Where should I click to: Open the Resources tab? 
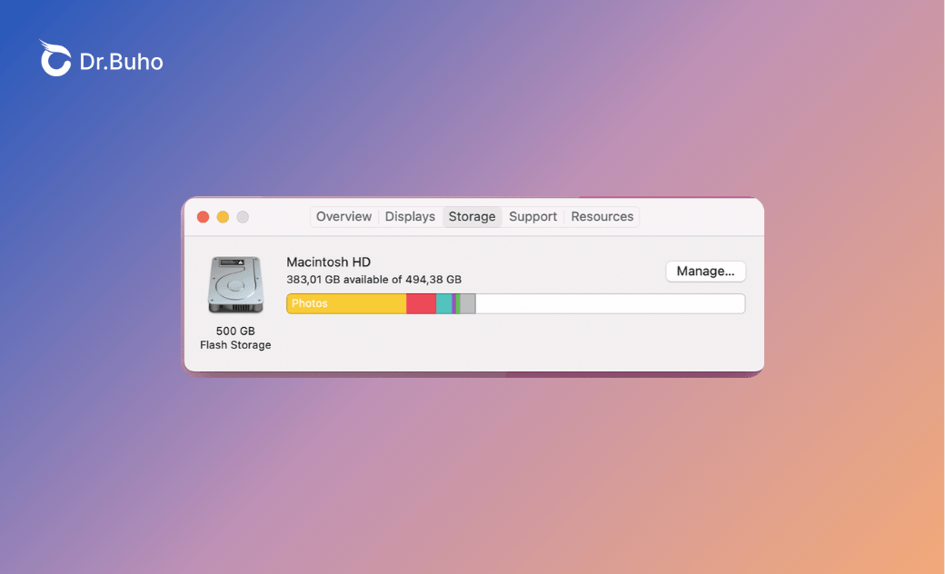(x=602, y=216)
